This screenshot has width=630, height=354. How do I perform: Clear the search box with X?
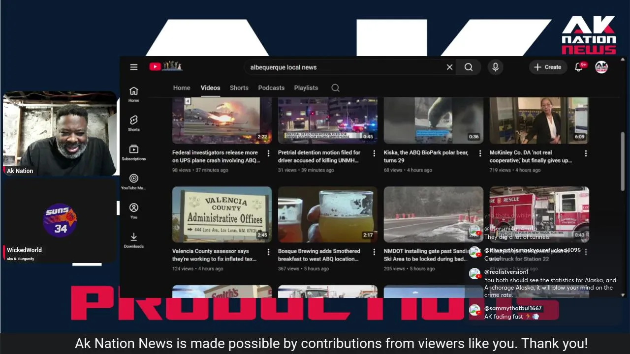pyautogui.click(x=449, y=67)
